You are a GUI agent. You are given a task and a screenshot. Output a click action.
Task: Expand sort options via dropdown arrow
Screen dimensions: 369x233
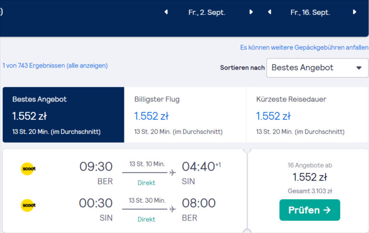(359, 68)
